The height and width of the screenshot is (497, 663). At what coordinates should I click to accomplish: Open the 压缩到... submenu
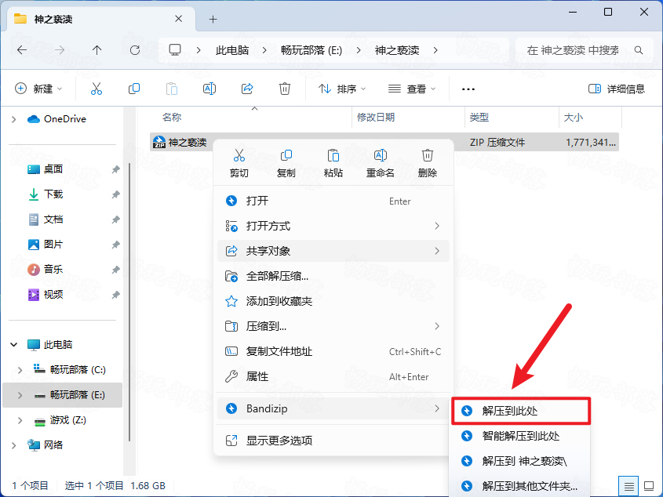(333, 326)
